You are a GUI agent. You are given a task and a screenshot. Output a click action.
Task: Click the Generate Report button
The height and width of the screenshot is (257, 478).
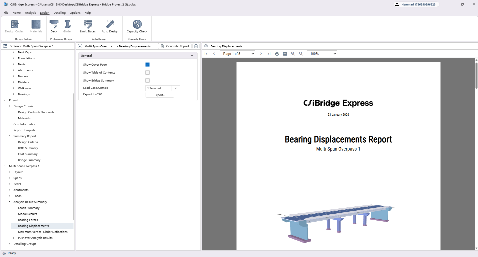click(174, 46)
